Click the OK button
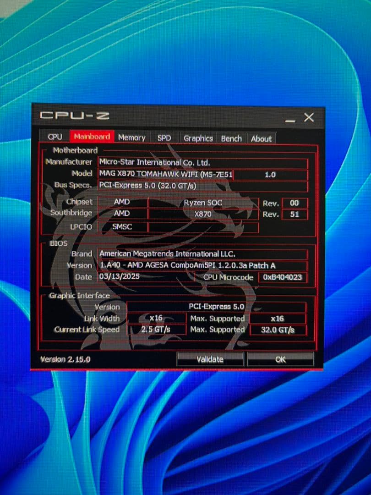Image resolution: width=371 pixels, height=495 pixels. pos(280,360)
